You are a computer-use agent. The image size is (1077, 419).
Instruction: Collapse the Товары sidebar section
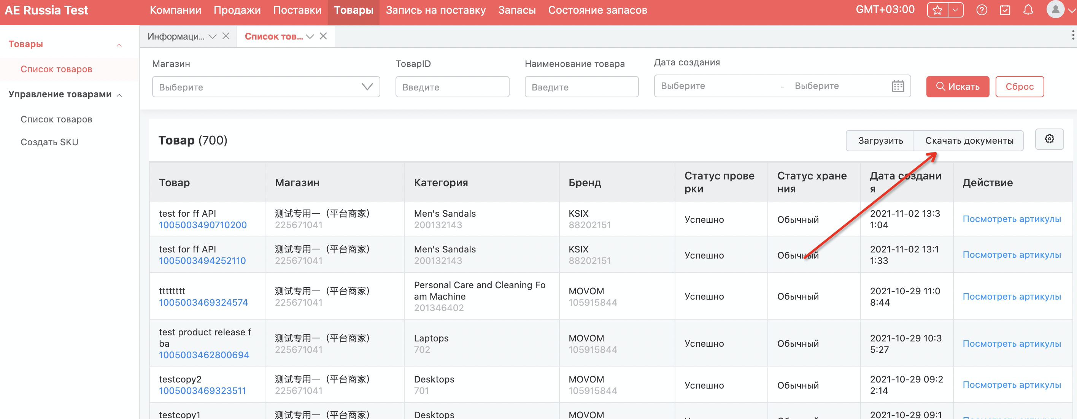[119, 45]
